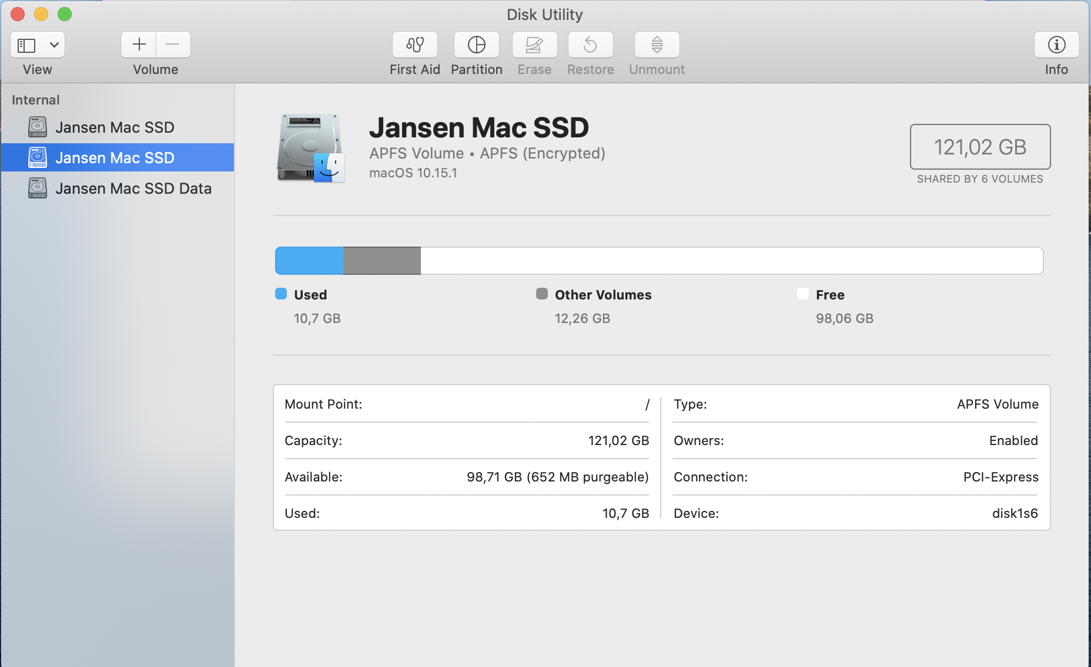
Task: Click the blue Used legend swatch
Action: 281,294
